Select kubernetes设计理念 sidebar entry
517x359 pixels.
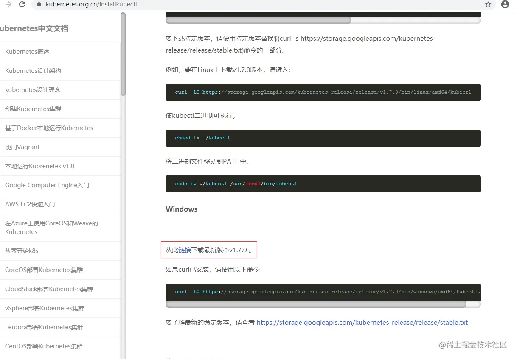pos(60,90)
